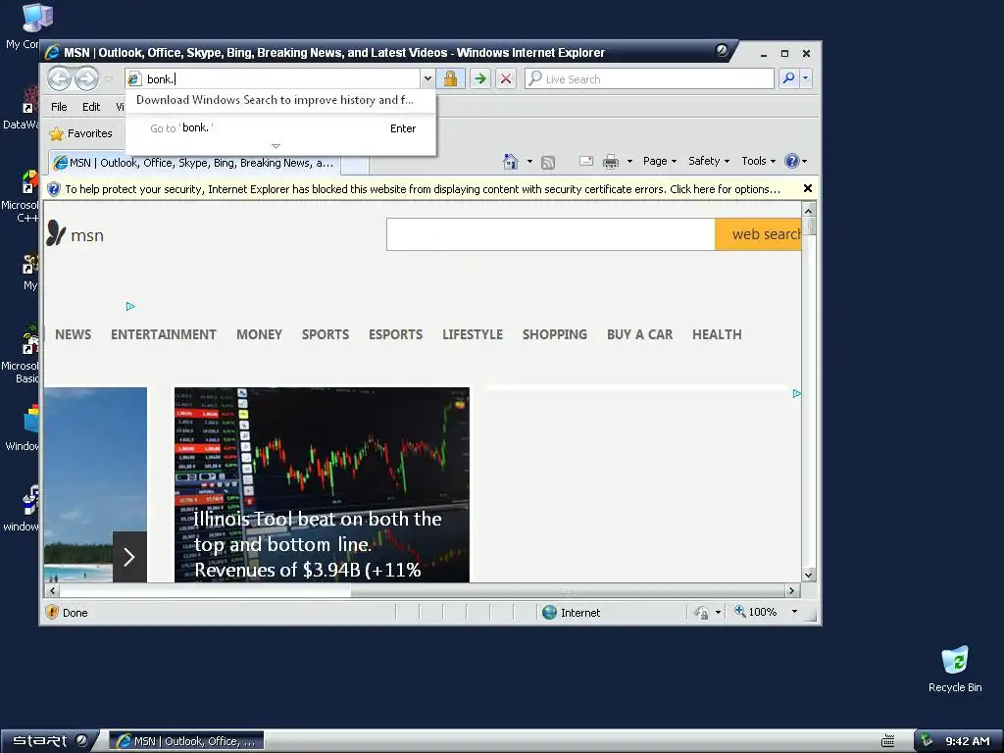
Task: Open the Edit menu
Action: 91,107
